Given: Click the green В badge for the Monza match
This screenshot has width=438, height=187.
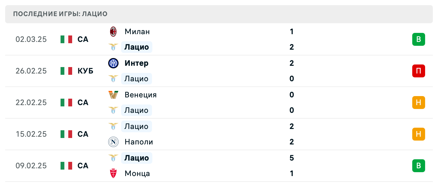Looking at the screenshot, I should pos(419,166).
